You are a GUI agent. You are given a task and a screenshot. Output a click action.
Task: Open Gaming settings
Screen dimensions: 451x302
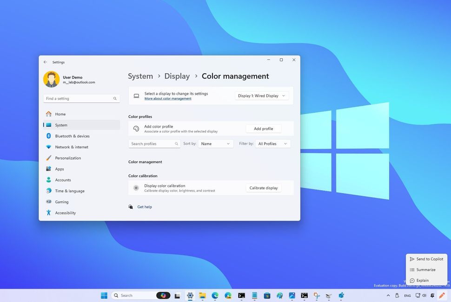[x=62, y=202]
